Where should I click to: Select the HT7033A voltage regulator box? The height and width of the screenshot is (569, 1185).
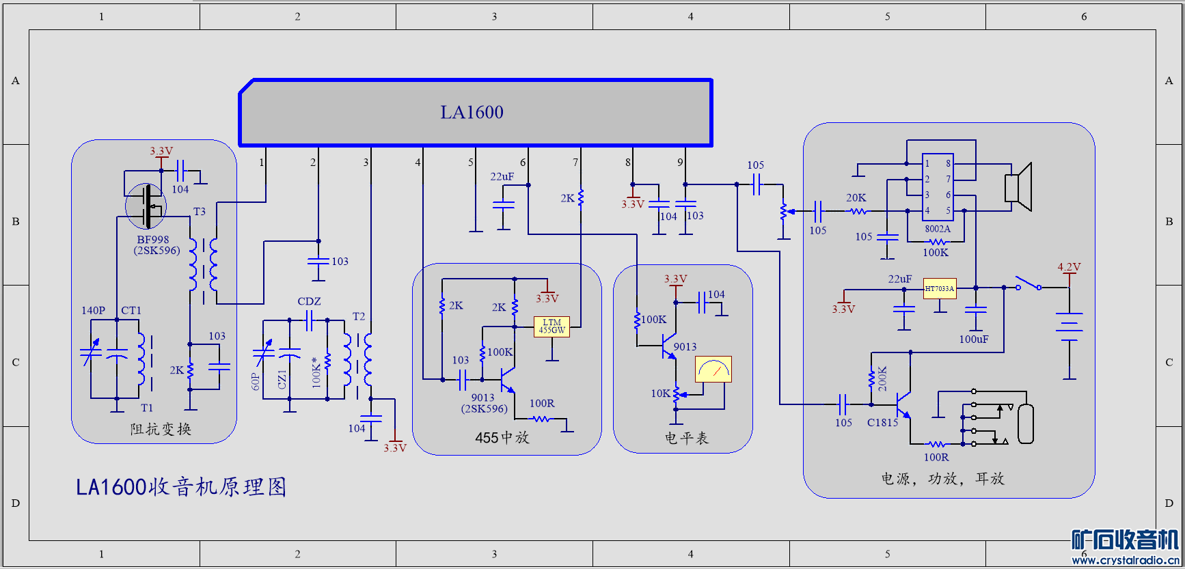click(x=940, y=288)
